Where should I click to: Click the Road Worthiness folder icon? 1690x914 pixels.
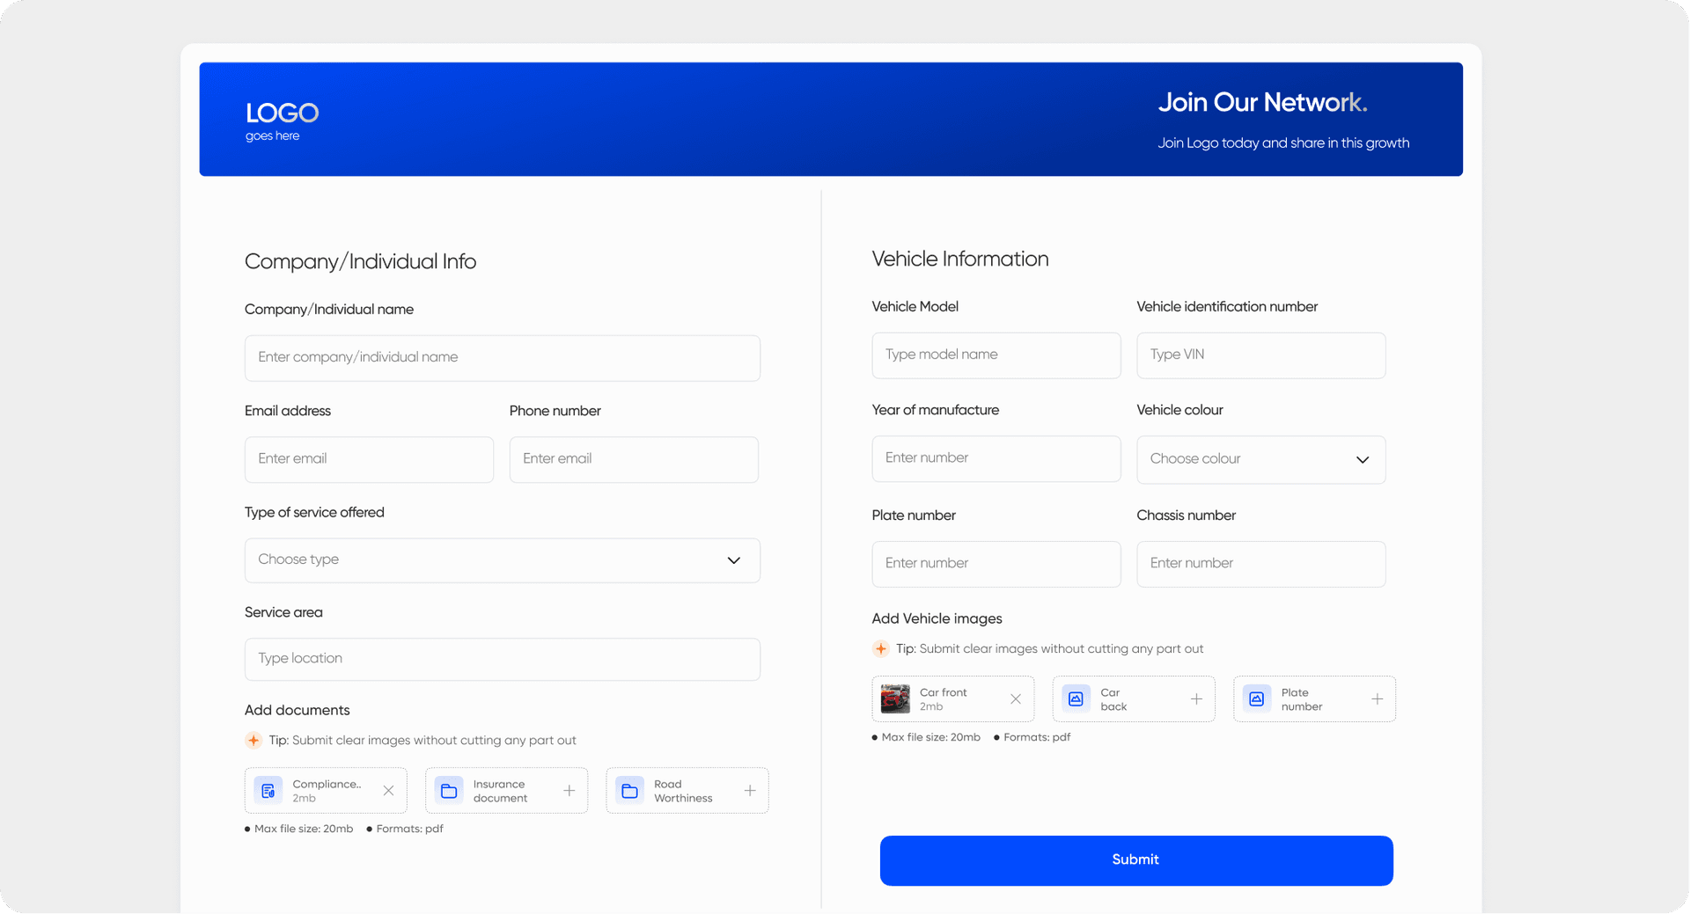pos(629,790)
